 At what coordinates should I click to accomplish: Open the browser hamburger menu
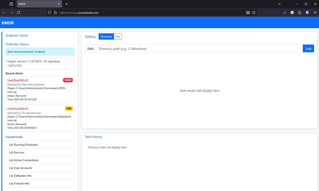coord(315,12)
